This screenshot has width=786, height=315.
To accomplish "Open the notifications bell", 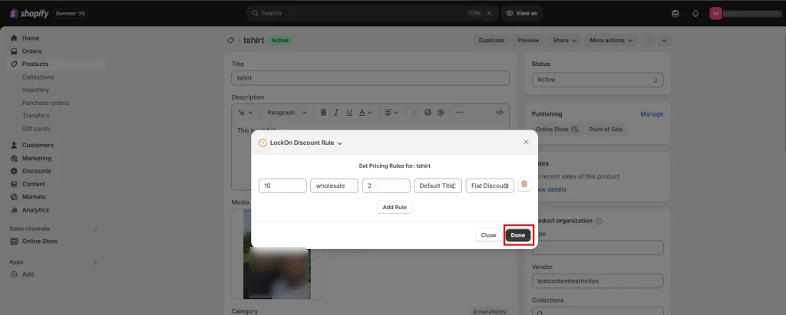I will (695, 13).
